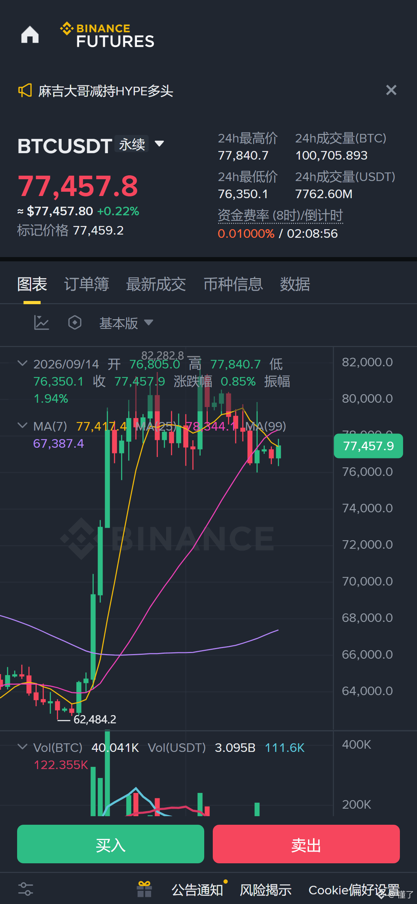Collapse the Vol(BTC) indicator legend
Viewport: 417px width, 904px height.
click(22, 747)
